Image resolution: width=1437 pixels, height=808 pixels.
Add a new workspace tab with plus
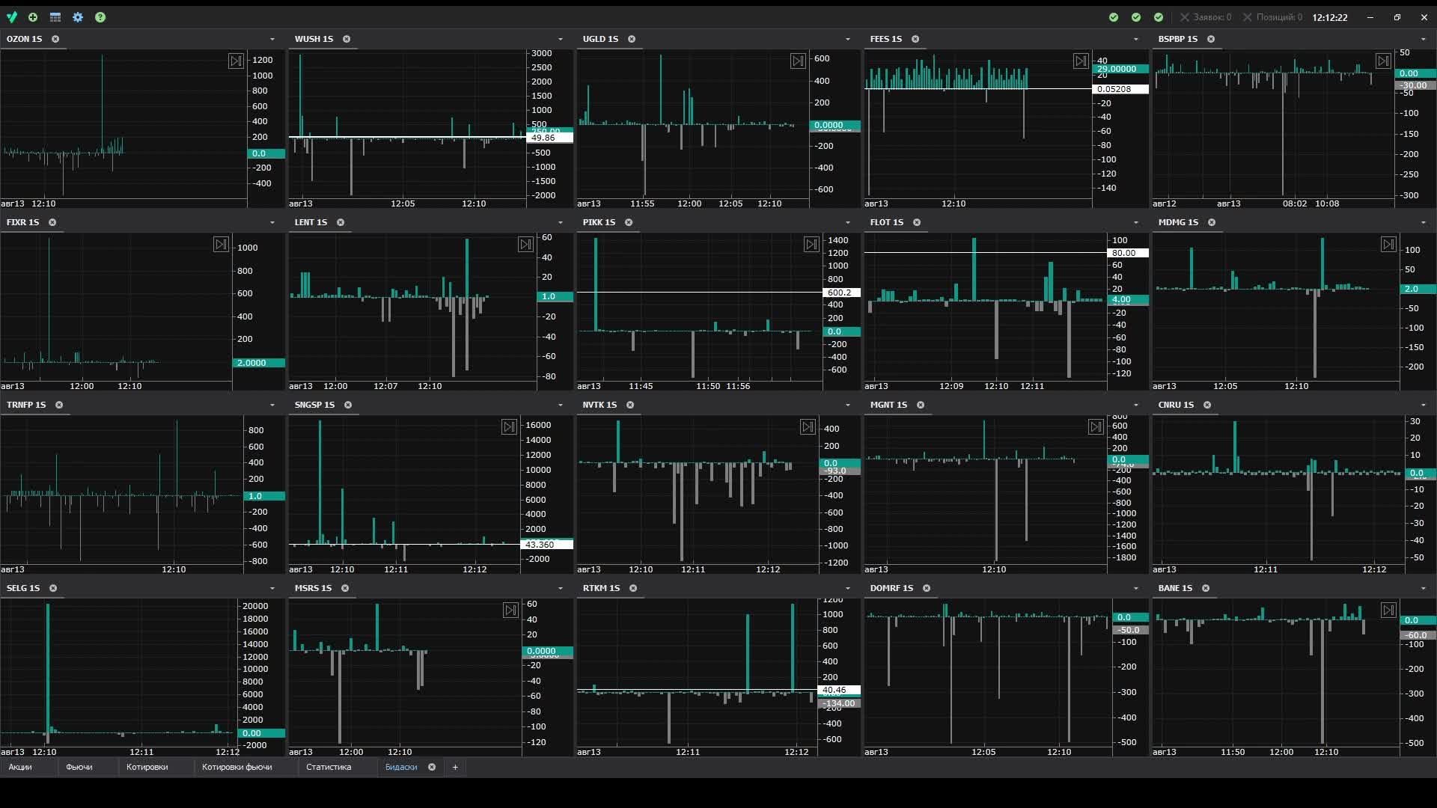[455, 767]
